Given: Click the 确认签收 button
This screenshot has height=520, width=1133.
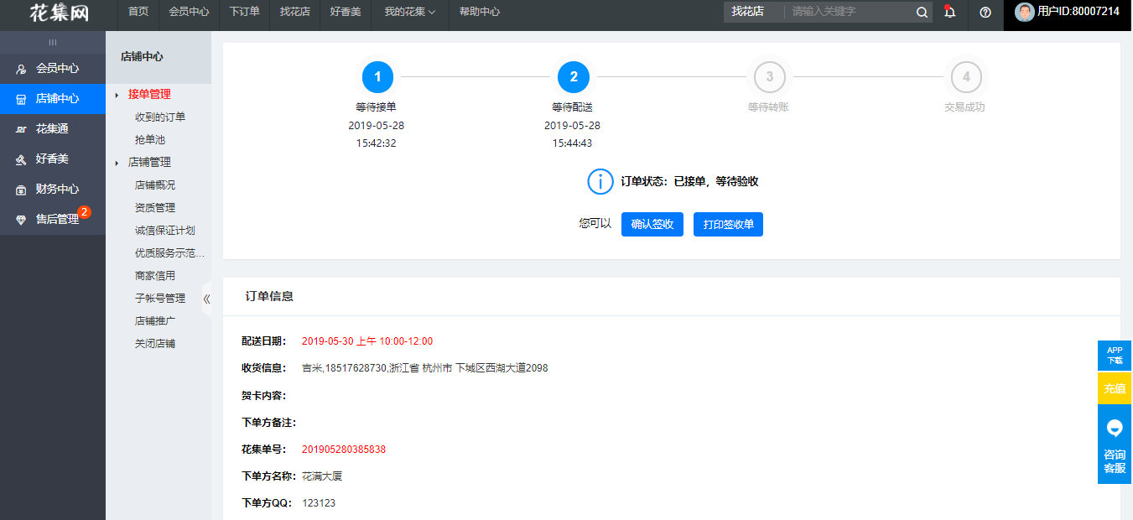Looking at the screenshot, I should tap(652, 225).
